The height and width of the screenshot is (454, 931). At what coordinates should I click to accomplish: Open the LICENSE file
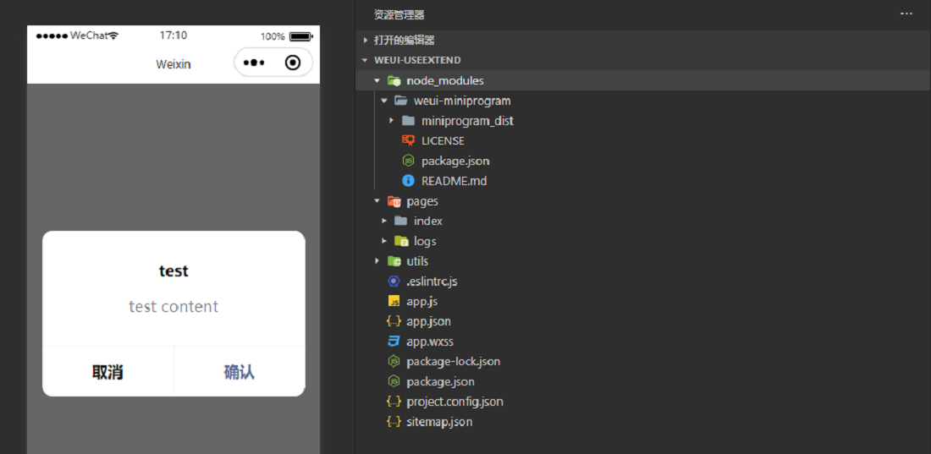point(443,140)
